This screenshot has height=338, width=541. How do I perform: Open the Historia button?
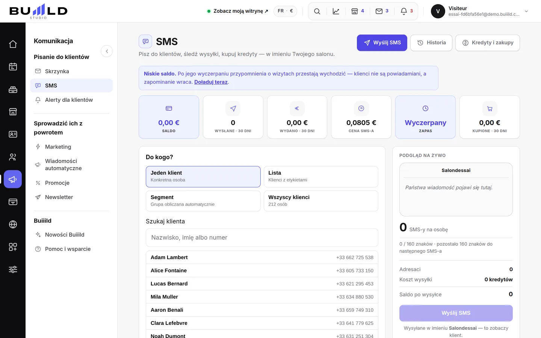click(x=431, y=43)
